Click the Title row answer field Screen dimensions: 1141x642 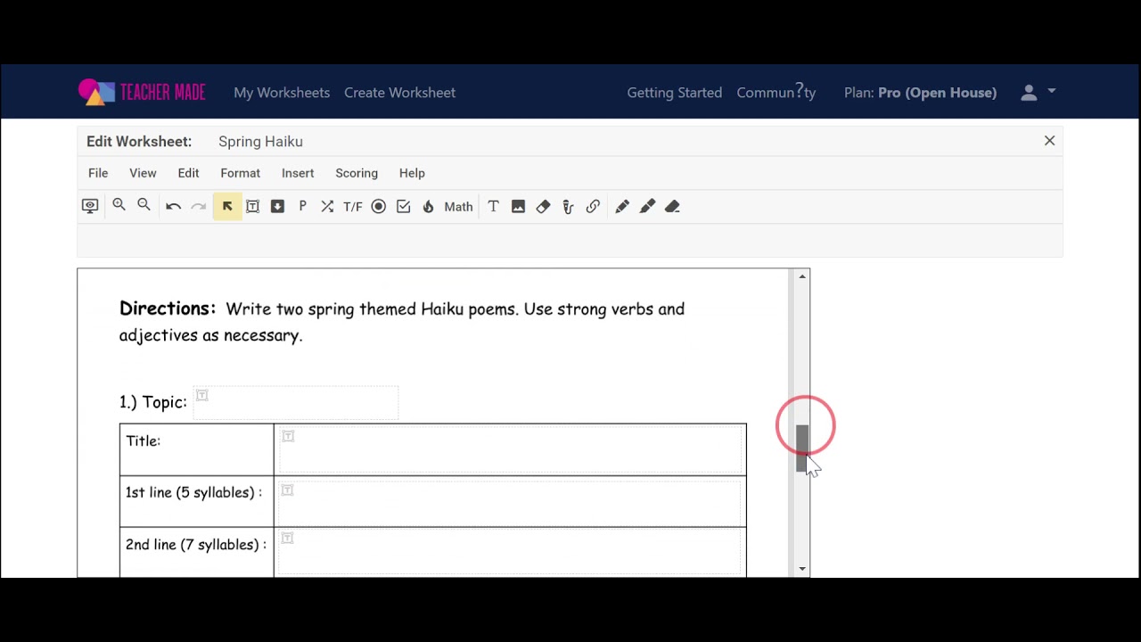pyautogui.click(x=510, y=450)
